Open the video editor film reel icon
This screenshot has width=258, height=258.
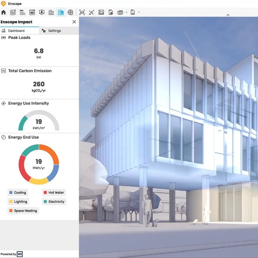coord(70,13)
